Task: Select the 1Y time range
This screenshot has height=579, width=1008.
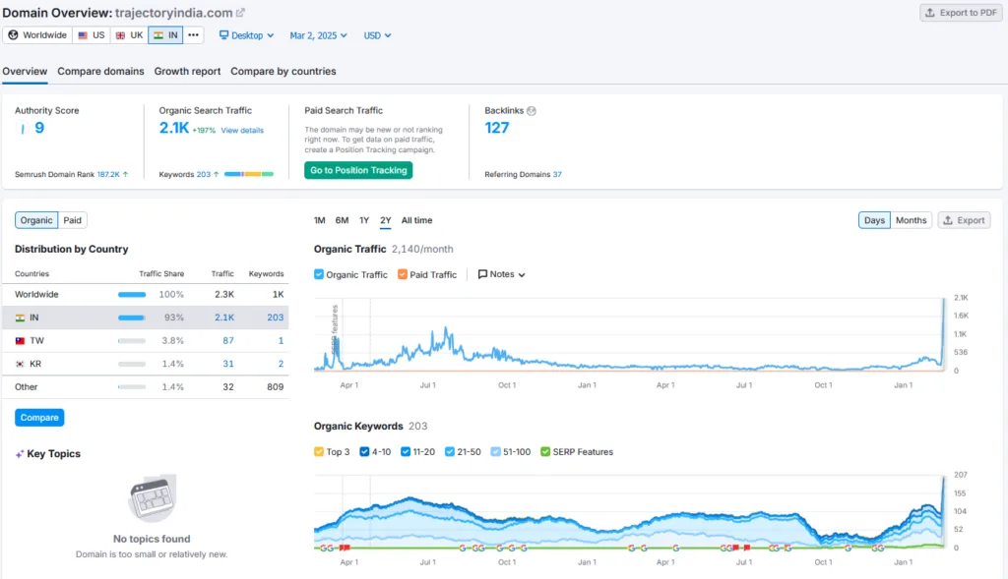Action: (364, 220)
